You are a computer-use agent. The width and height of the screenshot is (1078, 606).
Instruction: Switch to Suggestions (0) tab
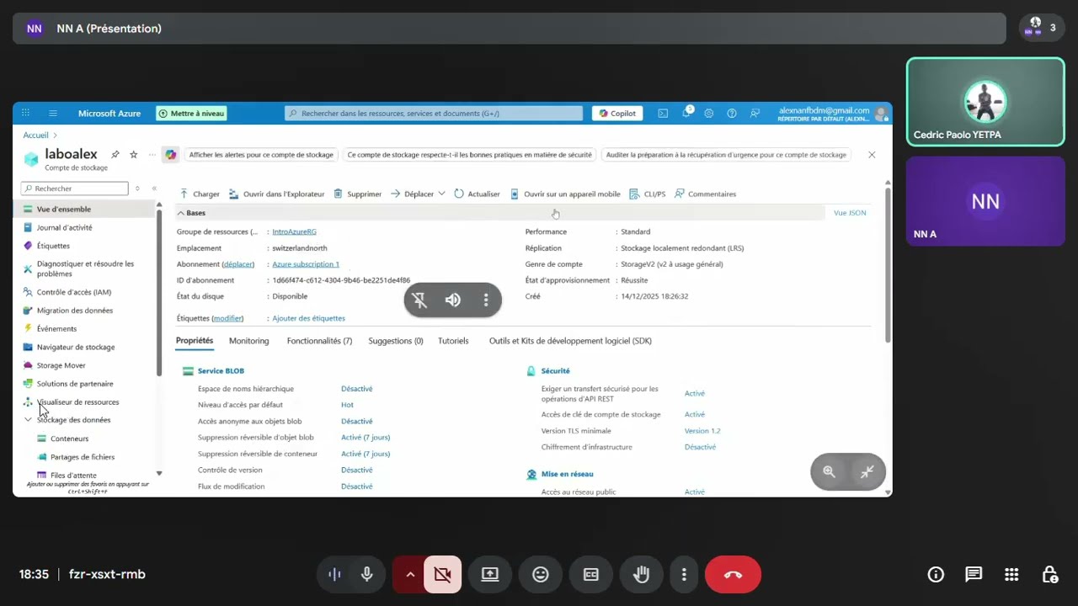pos(396,341)
